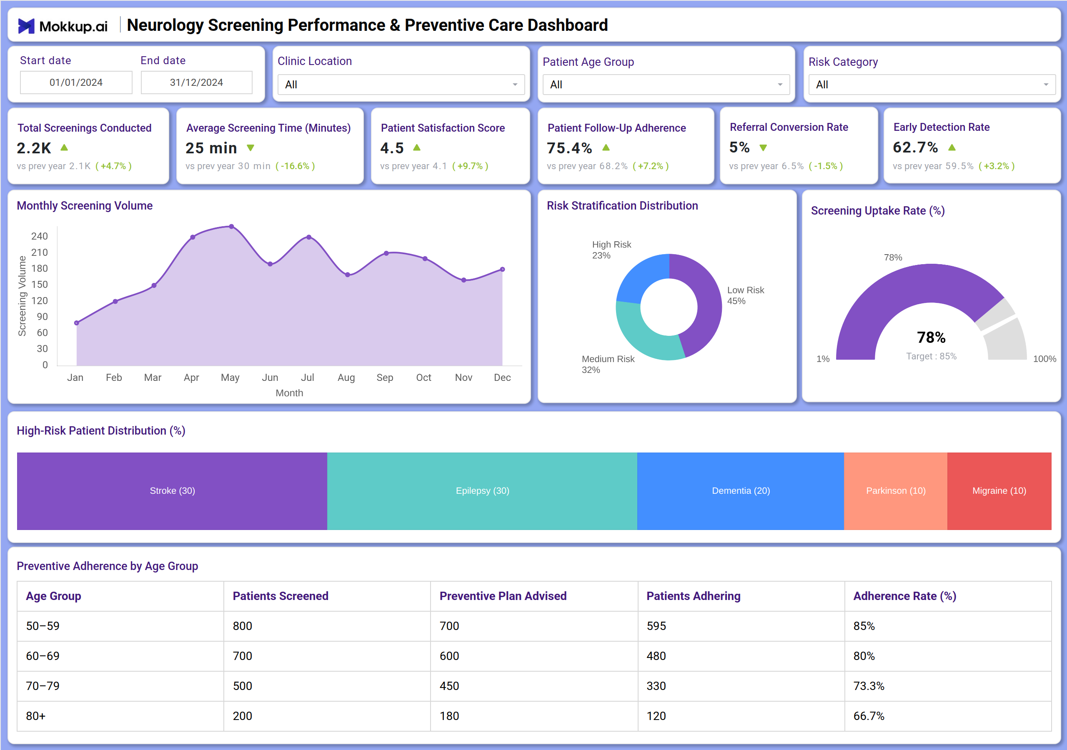
Task: Click the End date input field
Action: click(x=197, y=82)
